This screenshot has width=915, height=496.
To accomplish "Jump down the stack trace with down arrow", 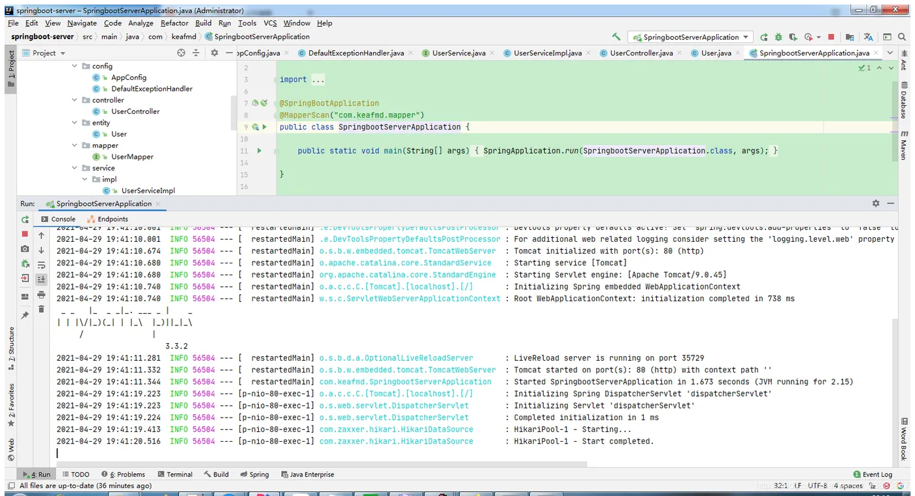I will [41, 250].
